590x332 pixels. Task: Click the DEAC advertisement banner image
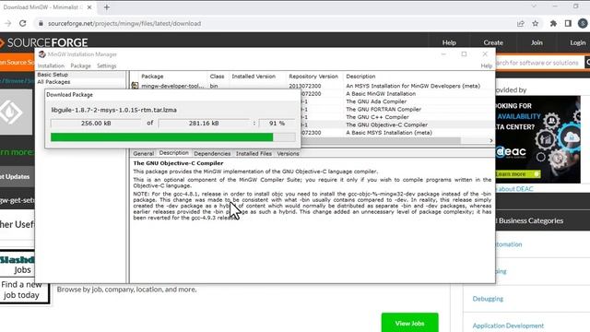[x=538, y=139]
